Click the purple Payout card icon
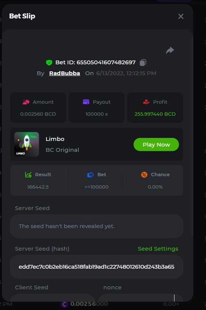Image resolution: width=206 pixels, height=310 pixels. point(86,102)
